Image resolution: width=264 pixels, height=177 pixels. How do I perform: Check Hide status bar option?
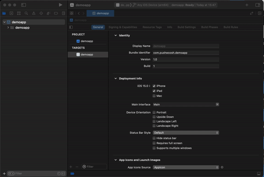pos(154,138)
